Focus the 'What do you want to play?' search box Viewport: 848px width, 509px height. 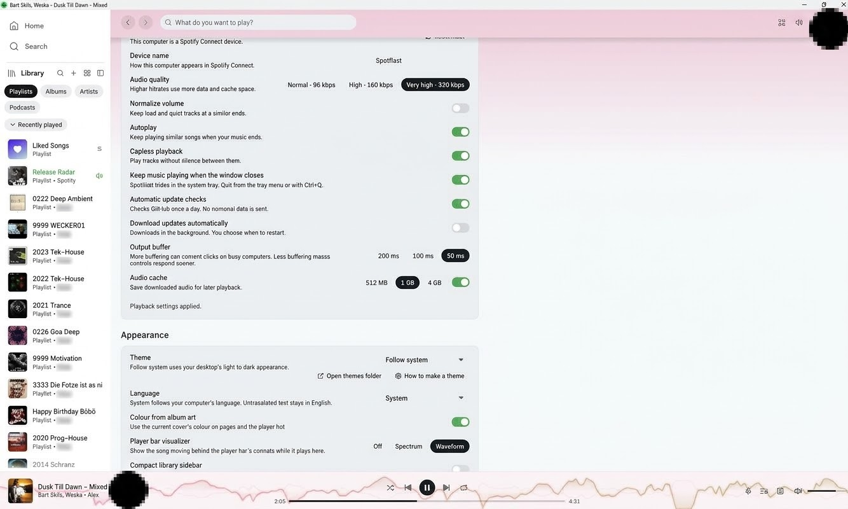[x=258, y=22]
